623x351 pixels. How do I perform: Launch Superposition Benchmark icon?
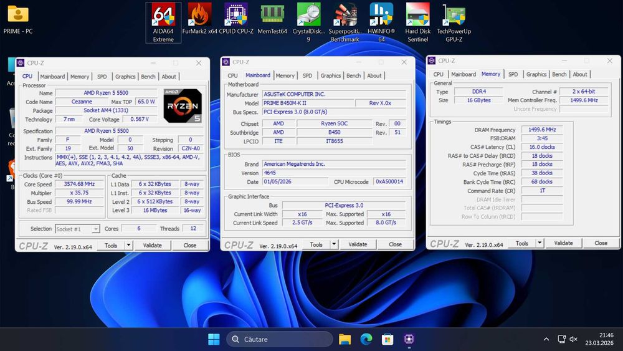click(x=345, y=22)
